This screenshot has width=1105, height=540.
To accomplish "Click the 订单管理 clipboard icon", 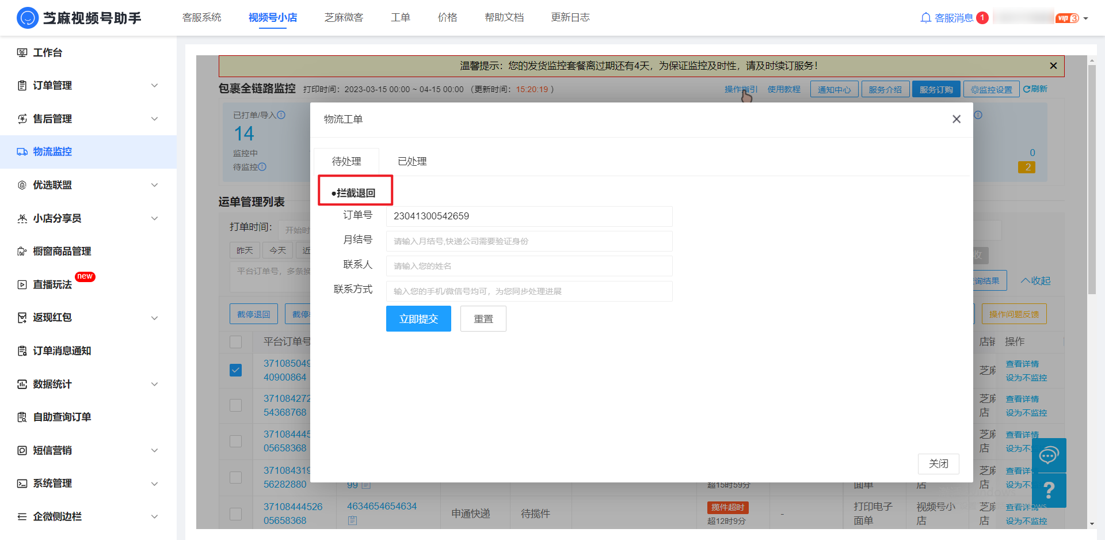I will [22, 85].
